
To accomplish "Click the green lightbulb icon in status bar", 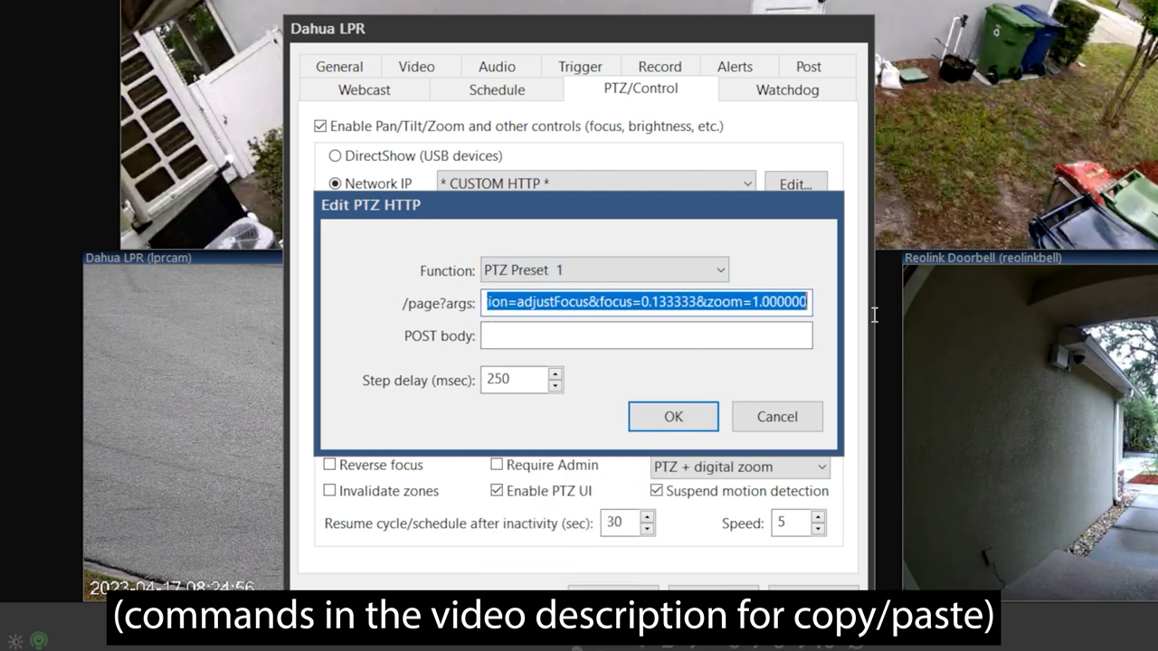I will [39, 640].
